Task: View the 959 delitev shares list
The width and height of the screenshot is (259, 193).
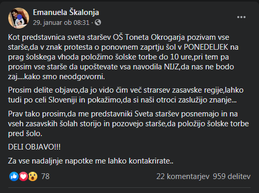Action: point(232,176)
